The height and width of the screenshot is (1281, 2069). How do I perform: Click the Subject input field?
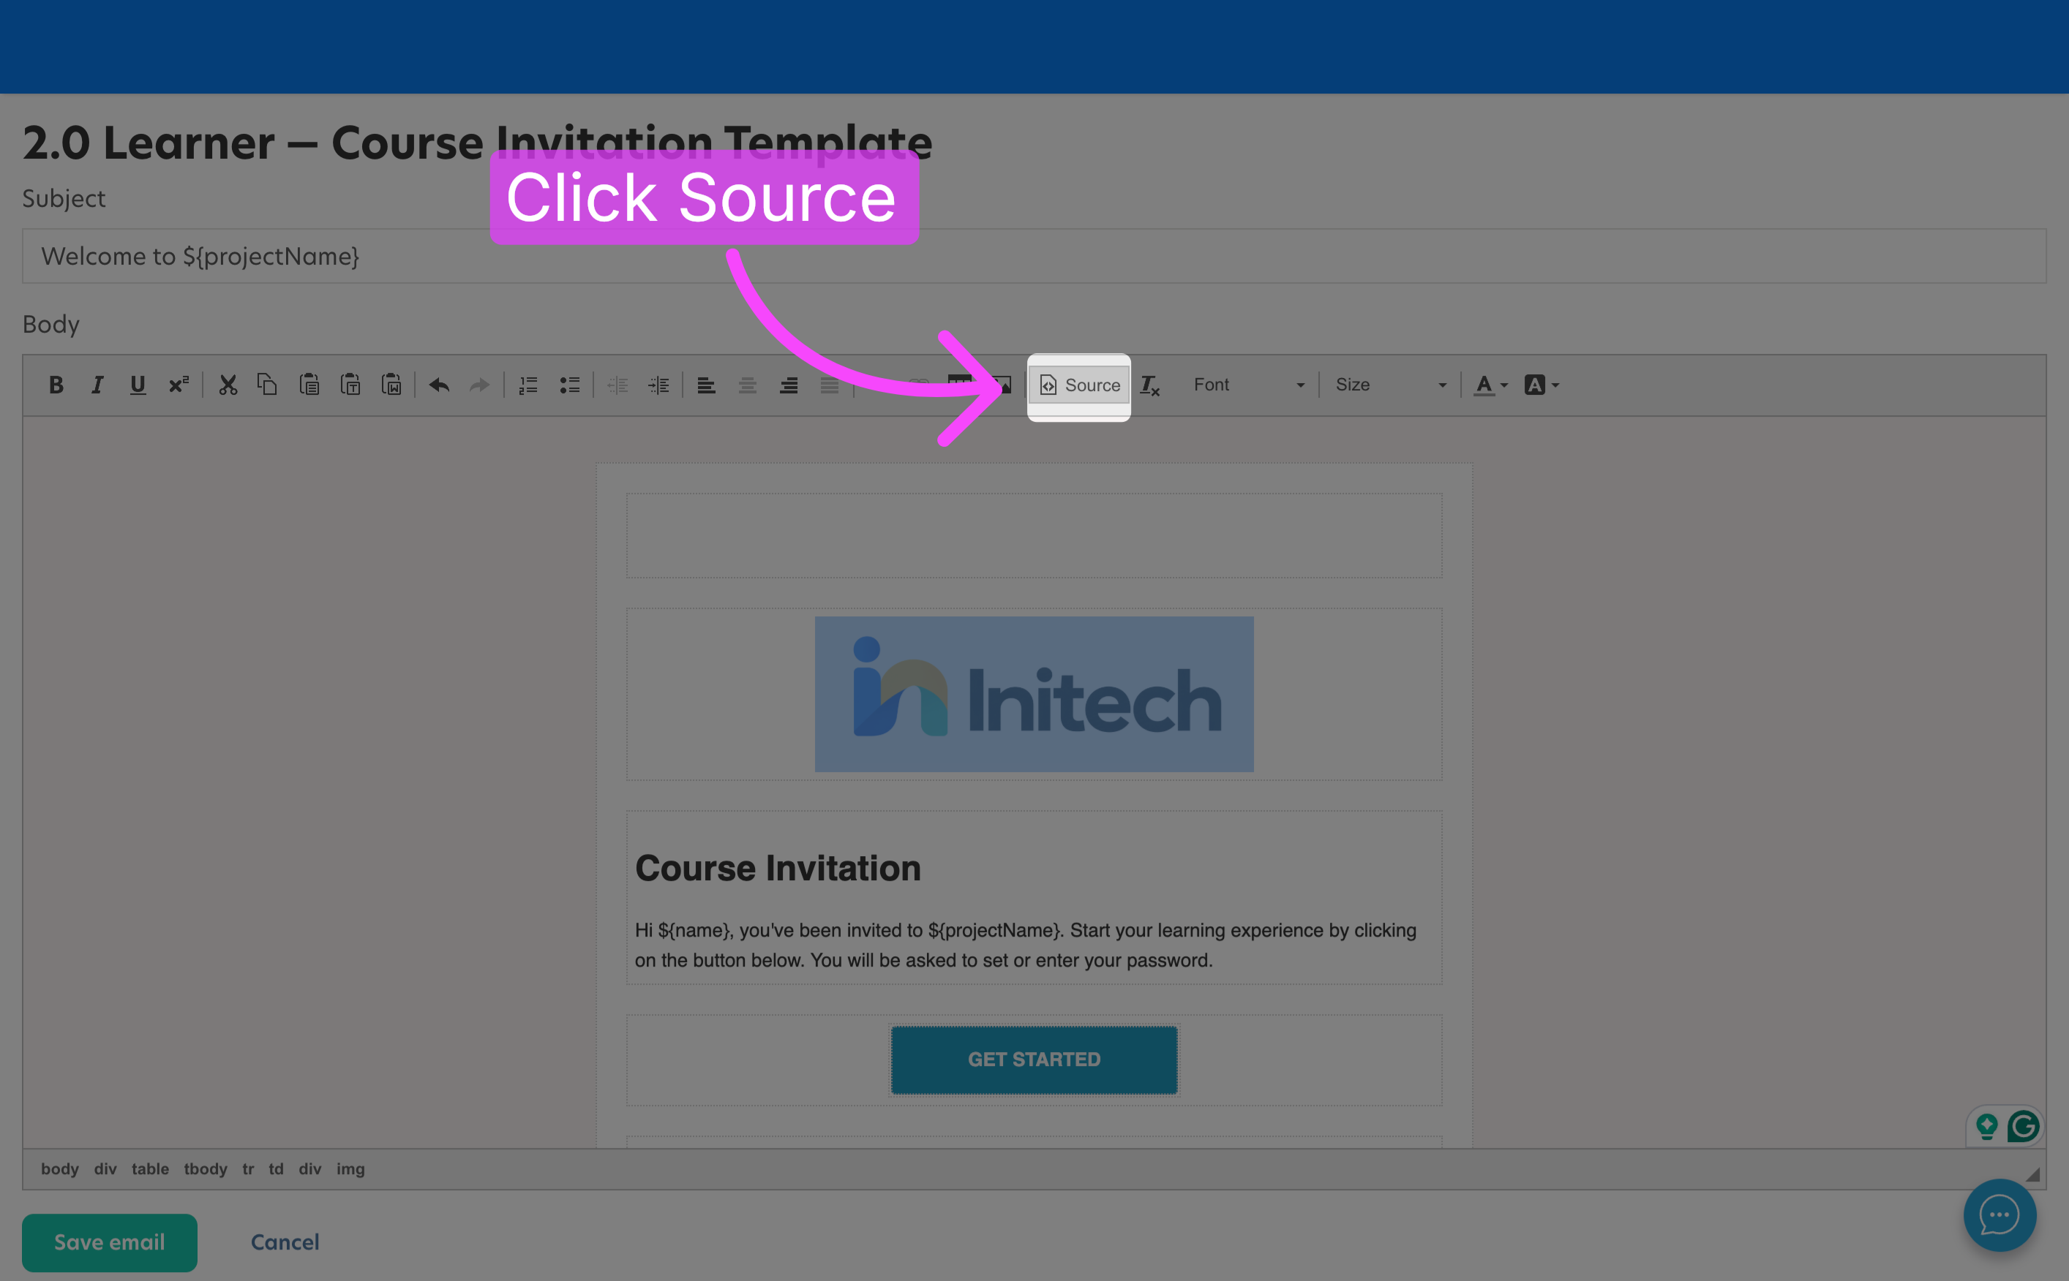point(1034,256)
